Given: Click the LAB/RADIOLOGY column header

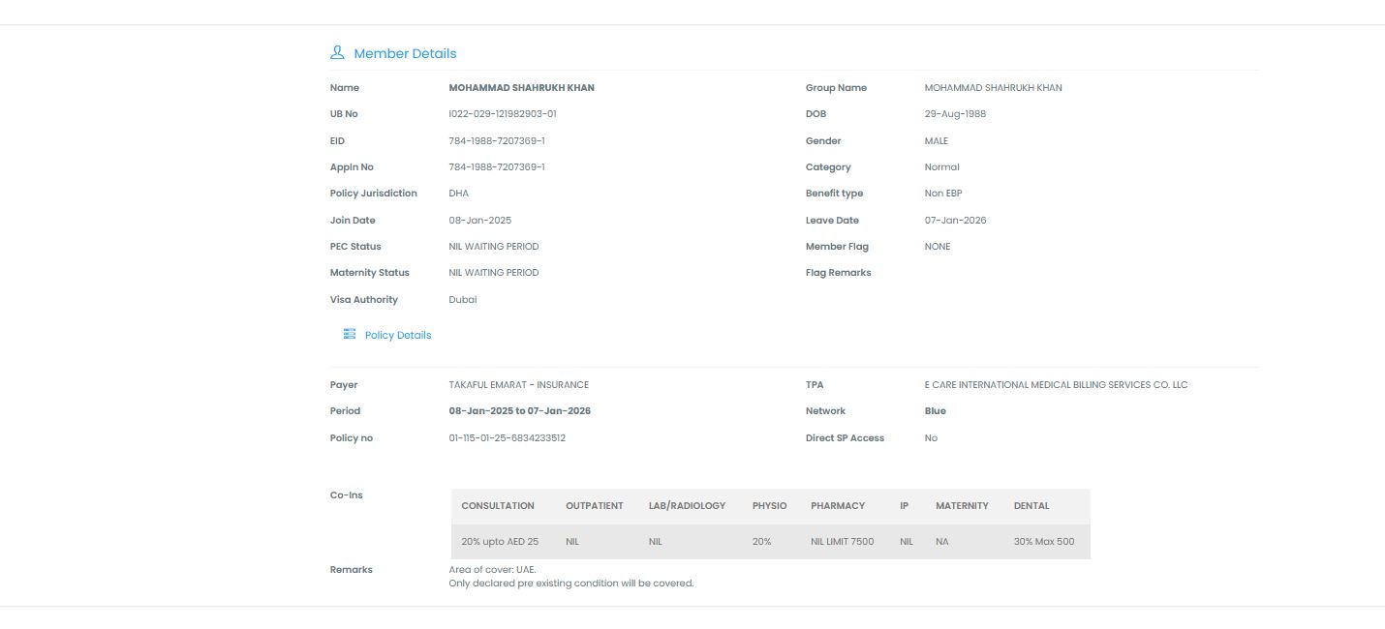Looking at the screenshot, I should click(687, 506).
